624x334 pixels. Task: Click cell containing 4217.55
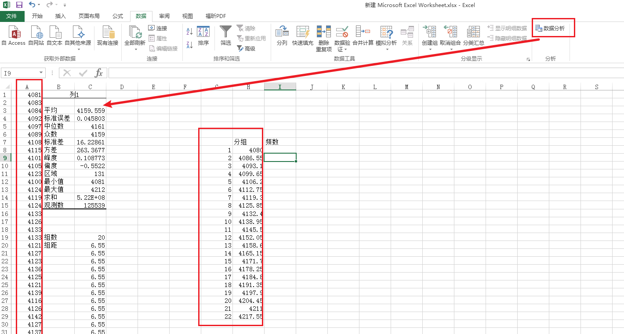(248, 316)
